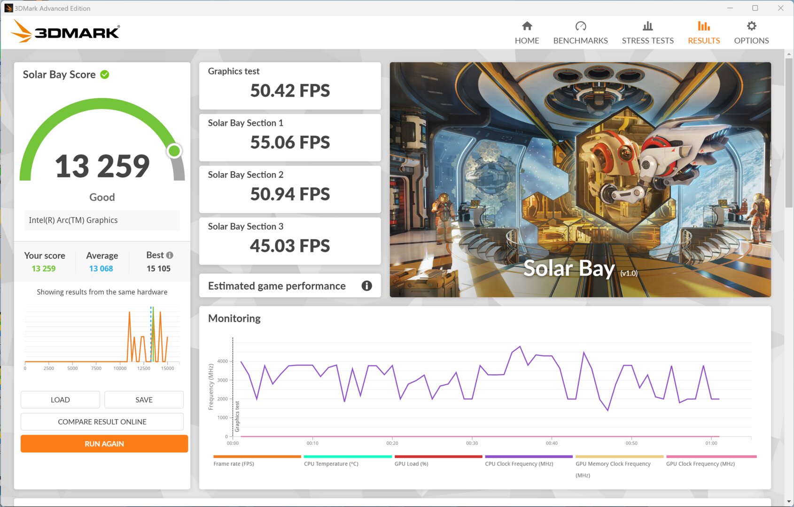Screen dimensions: 794x507
Task: Open the Benchmarks gauge icon
Action: click(x=581, y=26)
